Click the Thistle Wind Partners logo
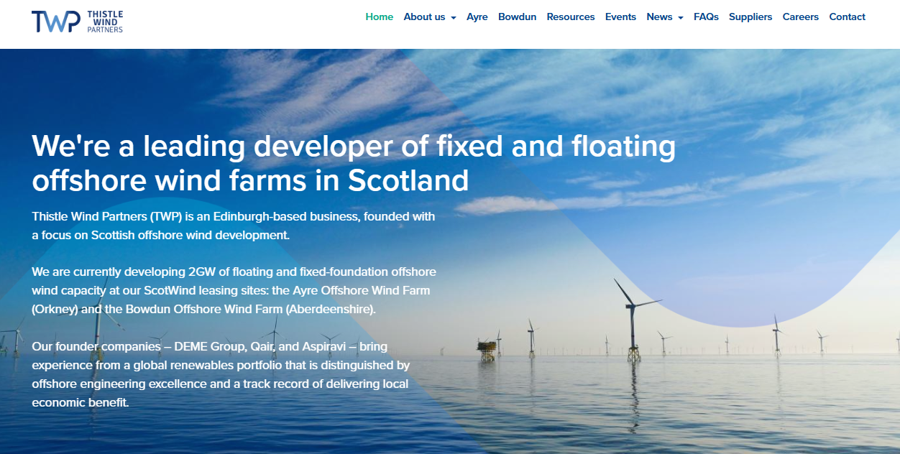This screenshot has height=454, width=900. pyautogui.click(x=77, y=22)
